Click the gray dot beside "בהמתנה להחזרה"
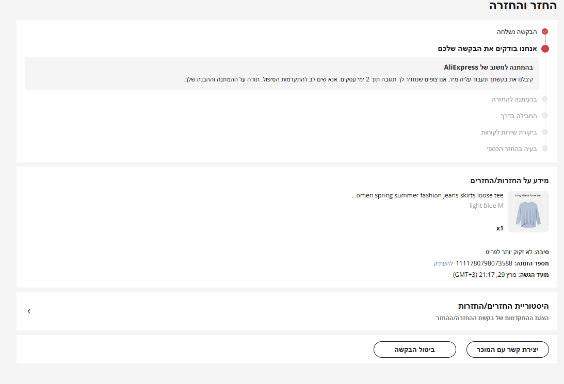 545,99
